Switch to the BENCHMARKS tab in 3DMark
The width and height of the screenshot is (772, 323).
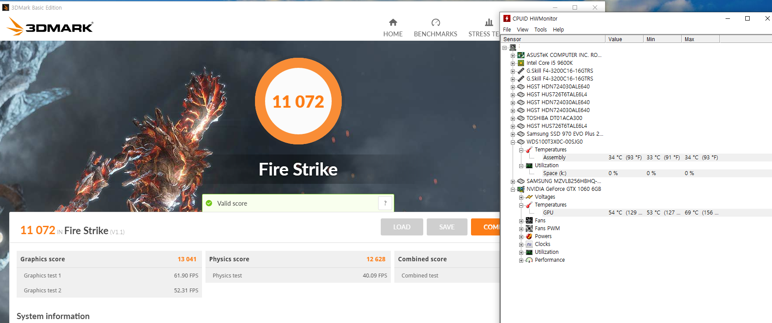(x=436, y=28)
